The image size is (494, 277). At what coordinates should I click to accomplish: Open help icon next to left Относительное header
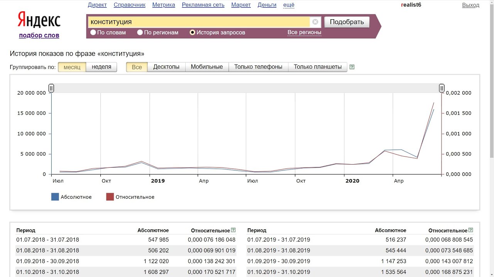click(233, 230)
